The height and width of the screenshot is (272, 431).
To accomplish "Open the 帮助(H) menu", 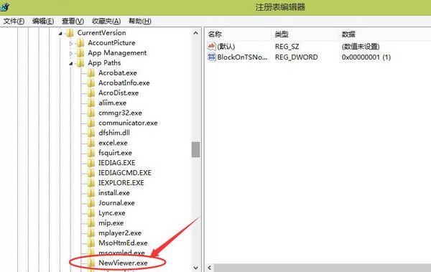I will (x=140, y=21).
